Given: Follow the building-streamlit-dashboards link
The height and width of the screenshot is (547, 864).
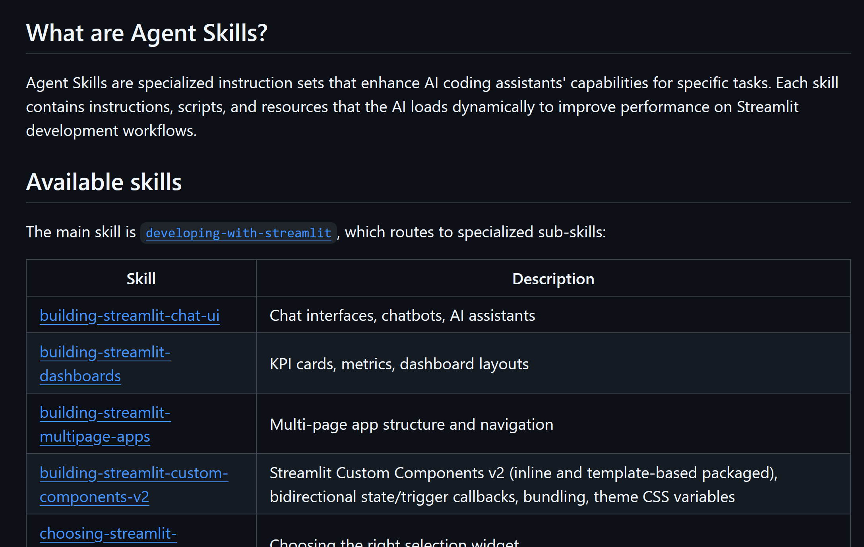Looking at the screenshot, I should [x=105, y=353].
